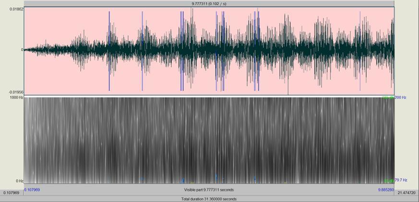This screenshot has height=202, width=419.
Task: Click the -0.01956 minimum amplitude label
Action: click(16, 92)
